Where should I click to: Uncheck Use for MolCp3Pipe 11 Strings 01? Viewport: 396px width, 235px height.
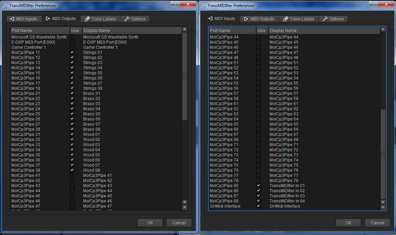tap(72, 53)
